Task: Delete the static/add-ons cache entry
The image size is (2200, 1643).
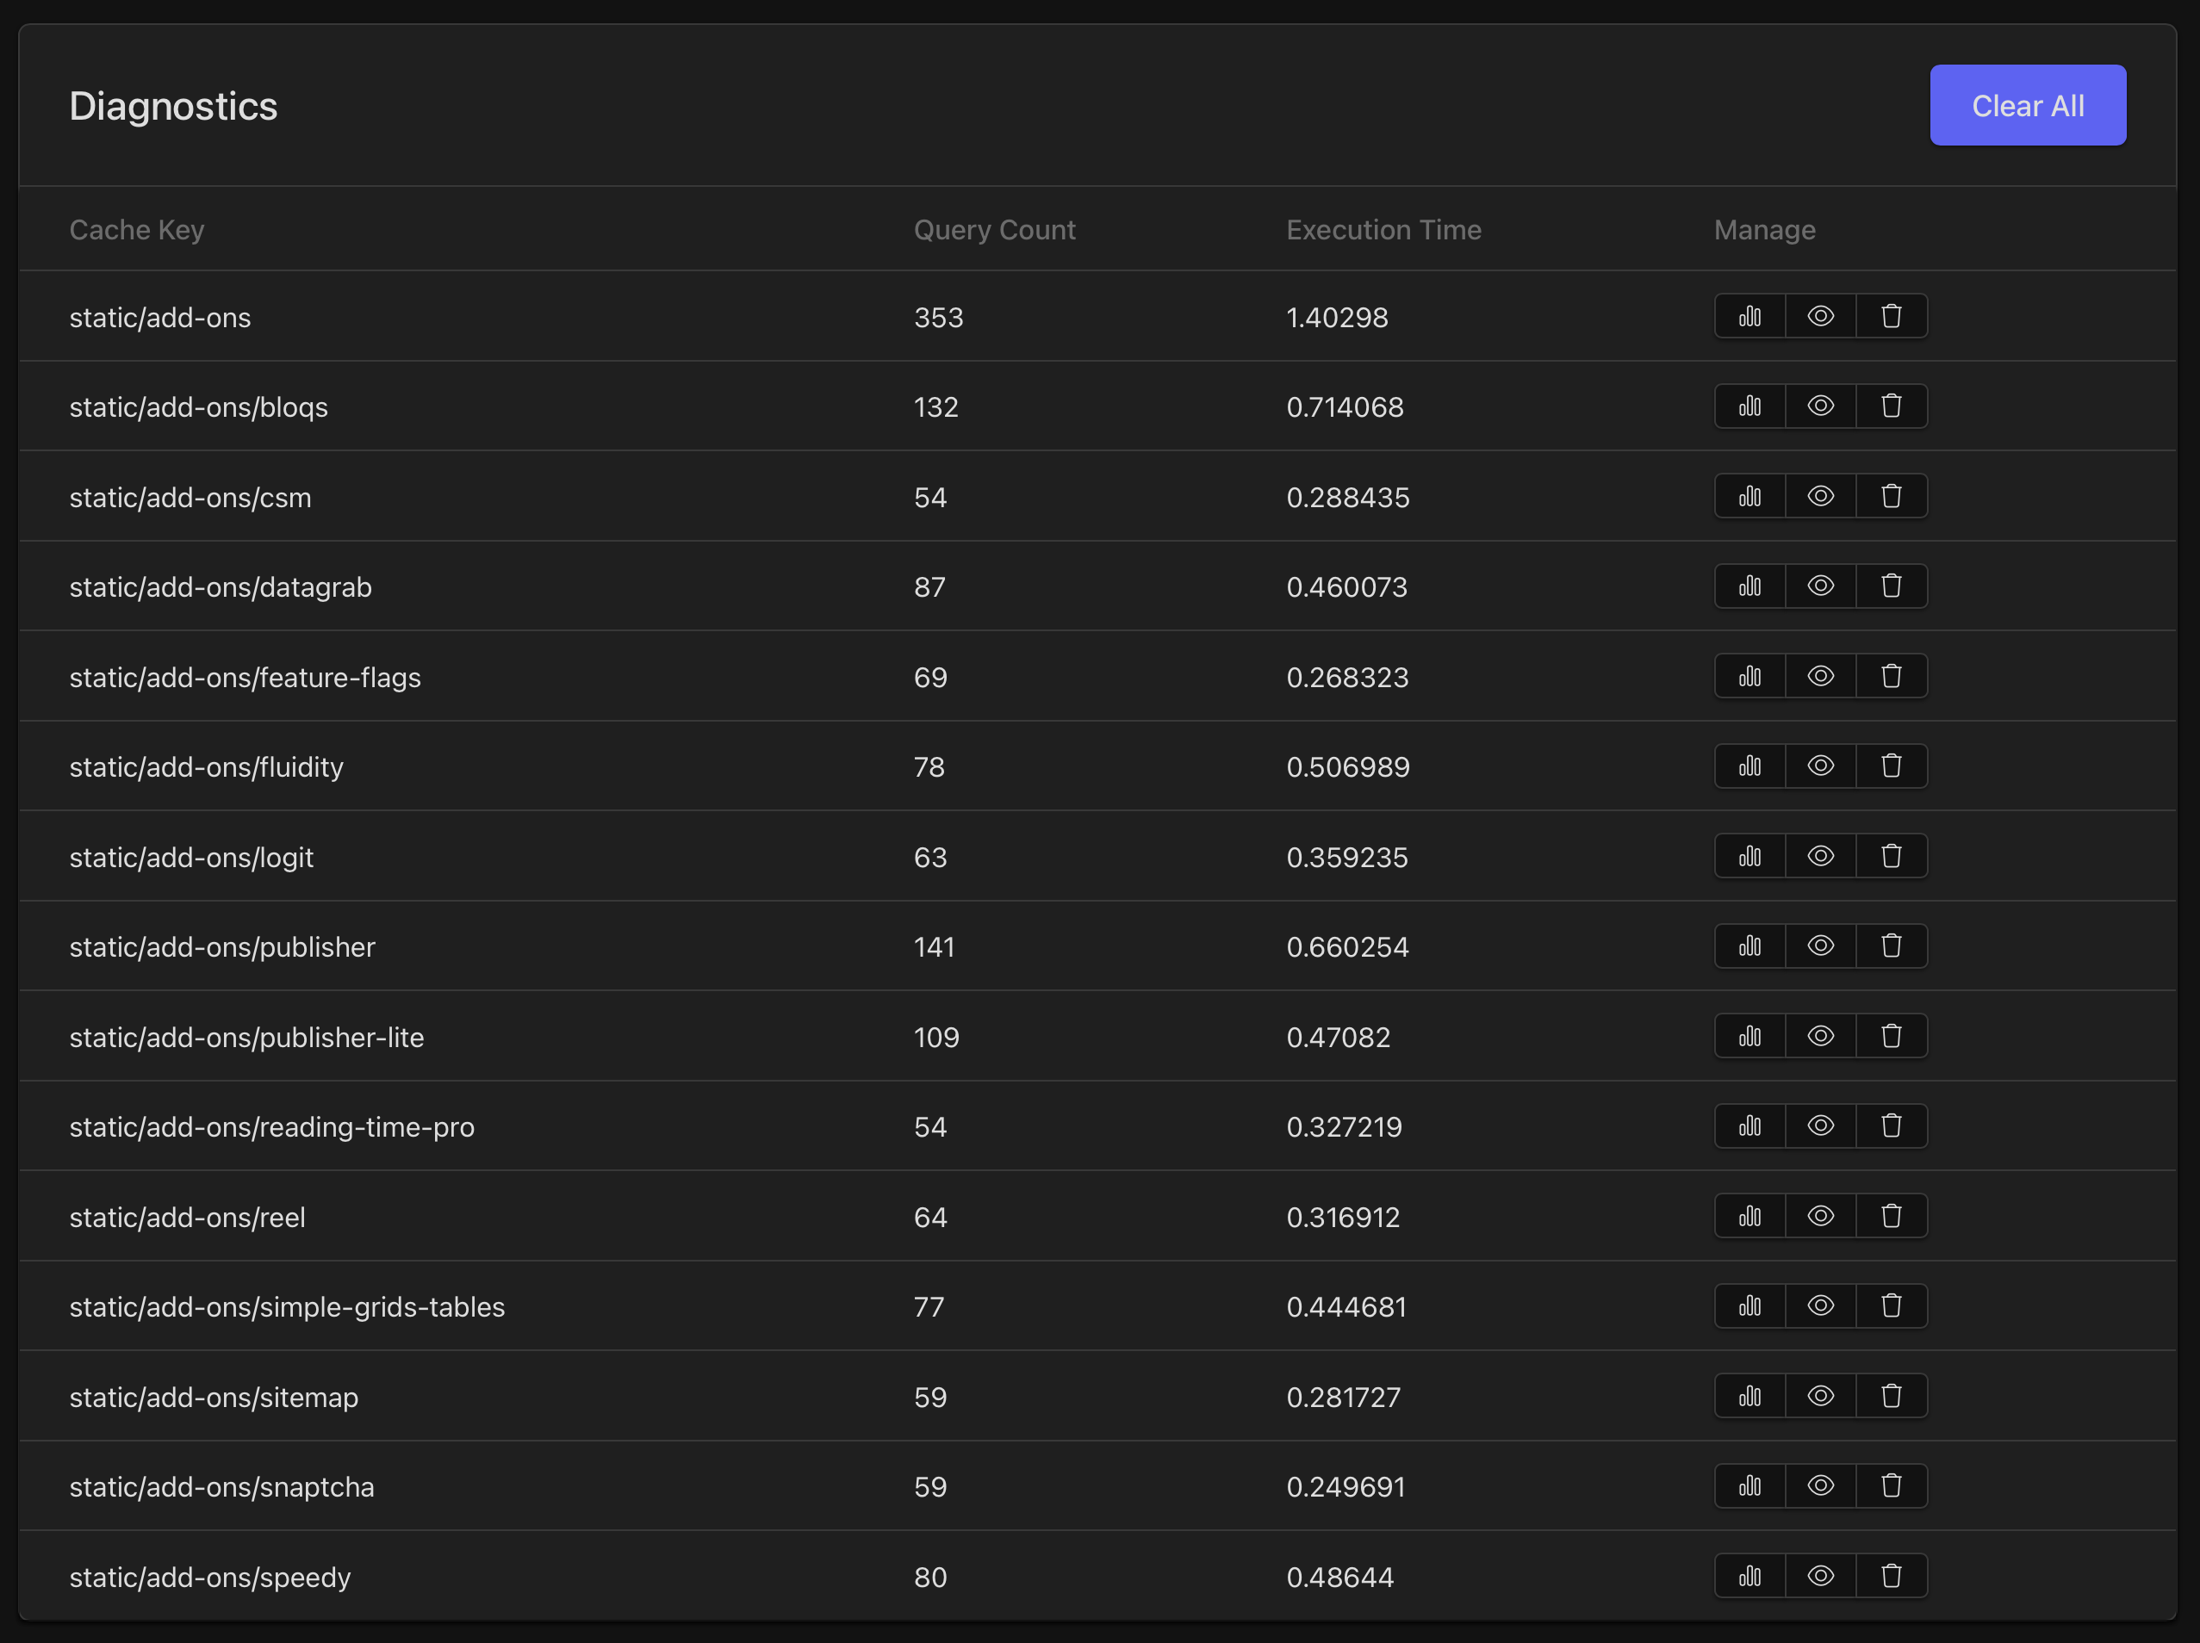Action: (x=1891, y=316)
